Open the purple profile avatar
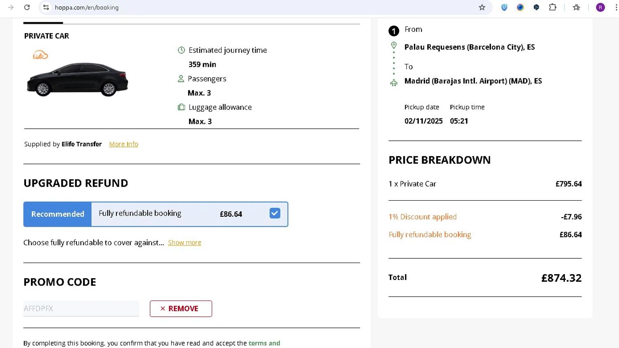 600,7
